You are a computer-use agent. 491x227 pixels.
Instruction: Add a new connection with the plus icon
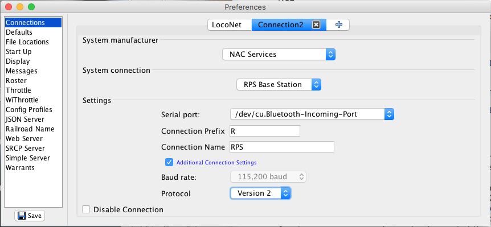(x=338, y=24)
